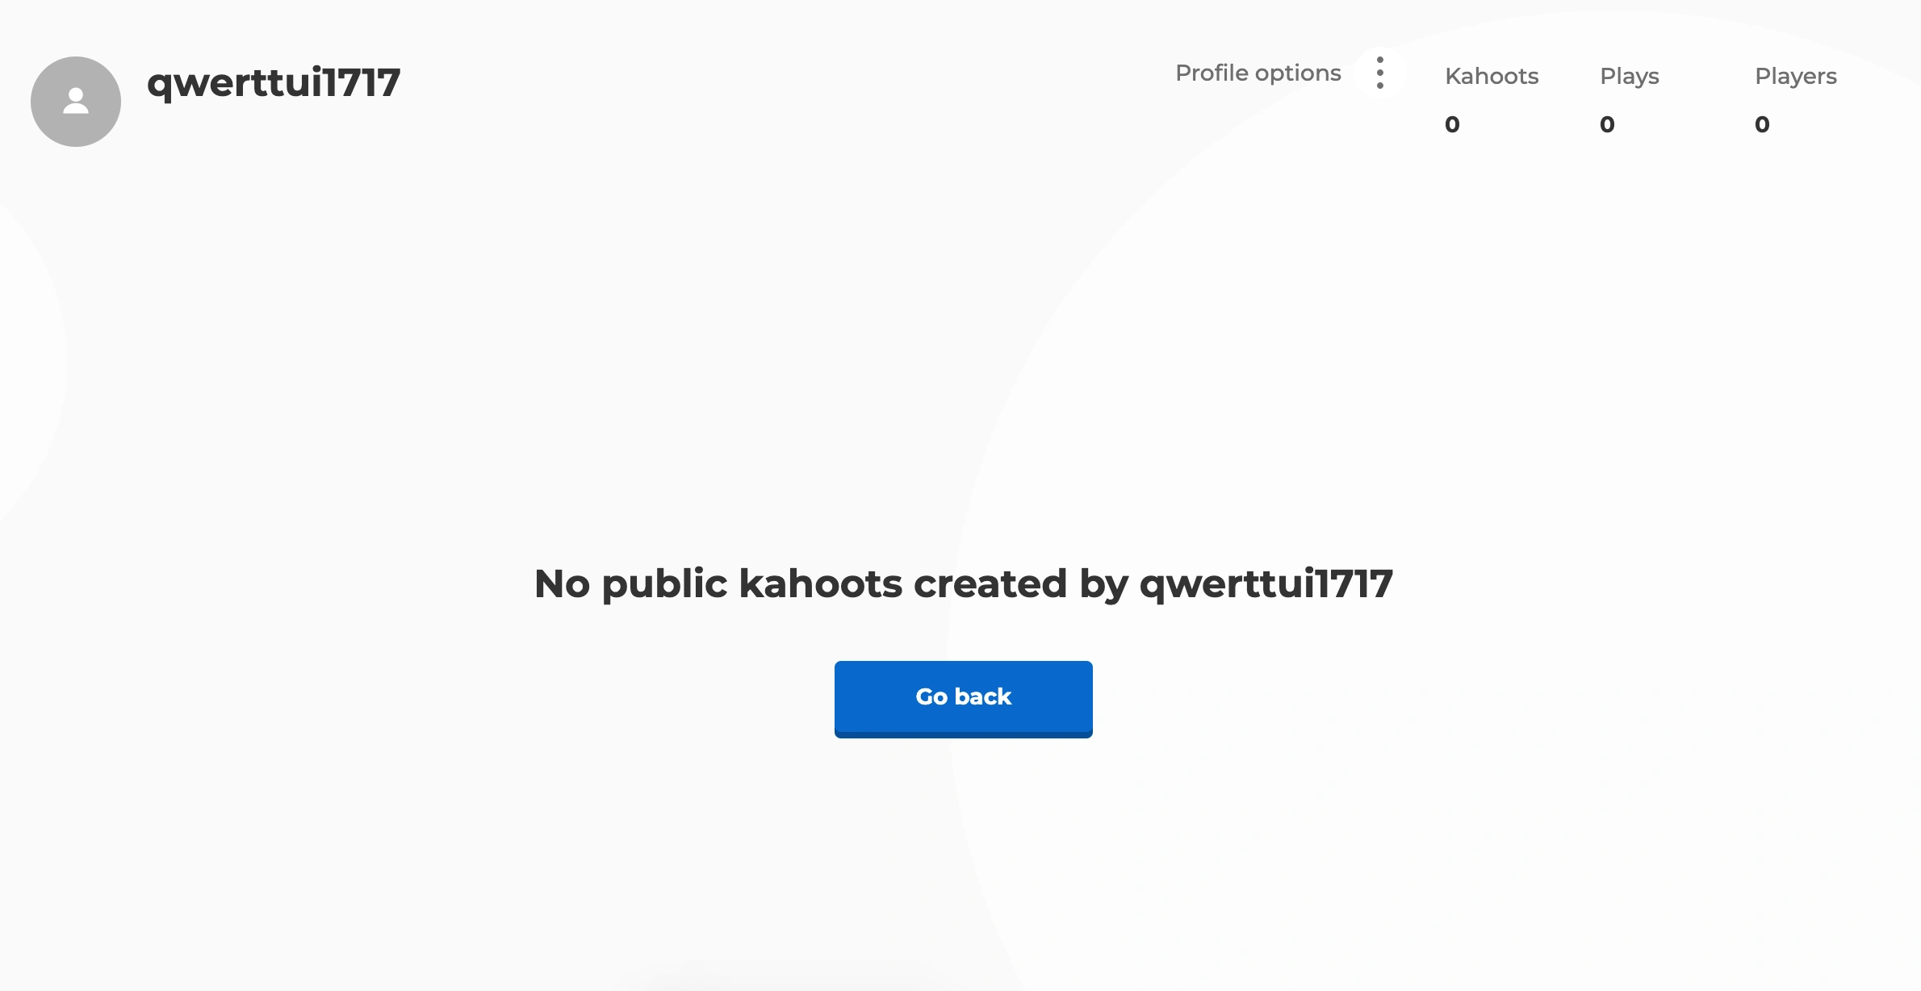Click the gray default avatar icon
This screenshot has height=991, width=1921.
click(x=76, y=102)
